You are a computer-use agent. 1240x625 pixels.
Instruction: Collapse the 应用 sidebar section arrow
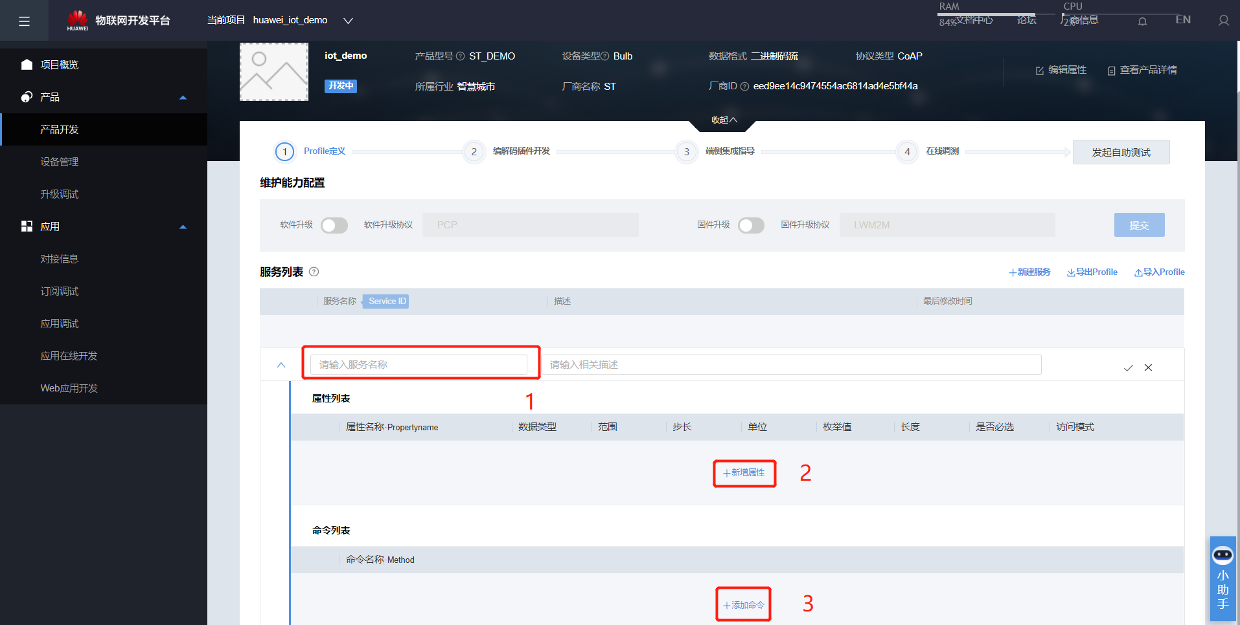tap(183, 226)
